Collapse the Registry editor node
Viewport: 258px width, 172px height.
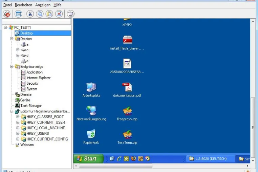click(12, 111)
